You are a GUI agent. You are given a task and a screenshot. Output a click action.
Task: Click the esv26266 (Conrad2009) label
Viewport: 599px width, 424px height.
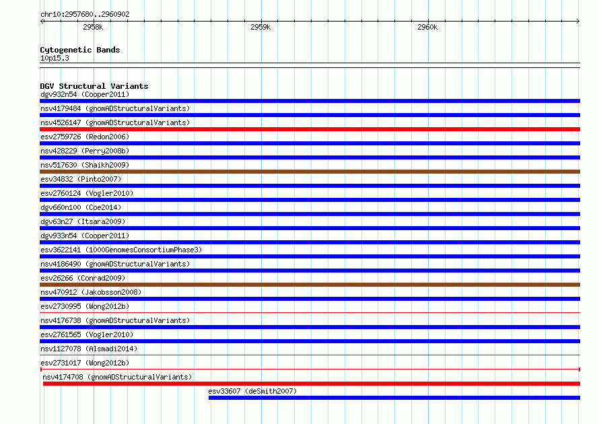pyautogui.click(x=83, y=278)
